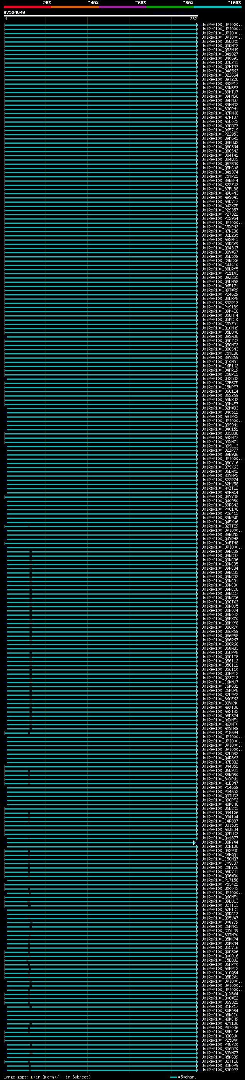Click the UniRef100_Q5MGA8 entry
This screenshot has height=1080, width=245.
click(x=219, y=168)
